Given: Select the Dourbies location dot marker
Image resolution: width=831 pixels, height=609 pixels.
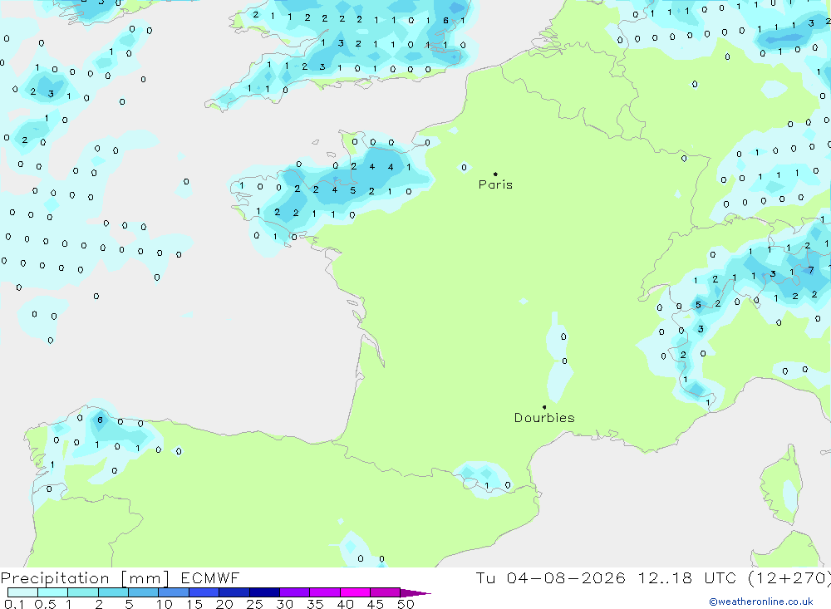Looking at the screenshot, I should coord(544,407).
